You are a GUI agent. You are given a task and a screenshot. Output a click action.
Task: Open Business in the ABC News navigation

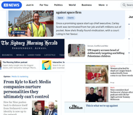87,5
